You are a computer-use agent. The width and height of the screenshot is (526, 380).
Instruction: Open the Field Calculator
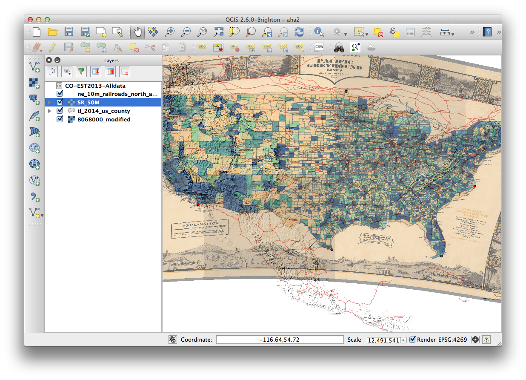tap(426, 32)
